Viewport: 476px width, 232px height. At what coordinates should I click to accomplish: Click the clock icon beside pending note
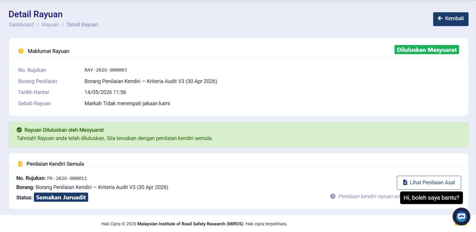pyautogui.click(x=333, y=196)
